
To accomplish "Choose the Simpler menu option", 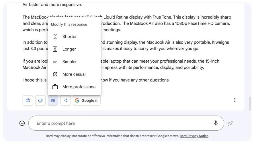I will tap(70, 62).
